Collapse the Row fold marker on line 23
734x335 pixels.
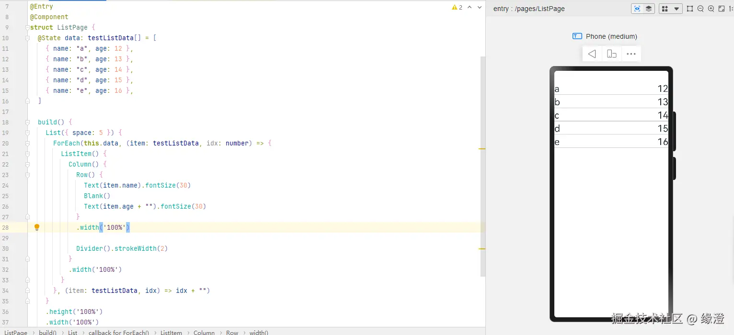point(27,175)
